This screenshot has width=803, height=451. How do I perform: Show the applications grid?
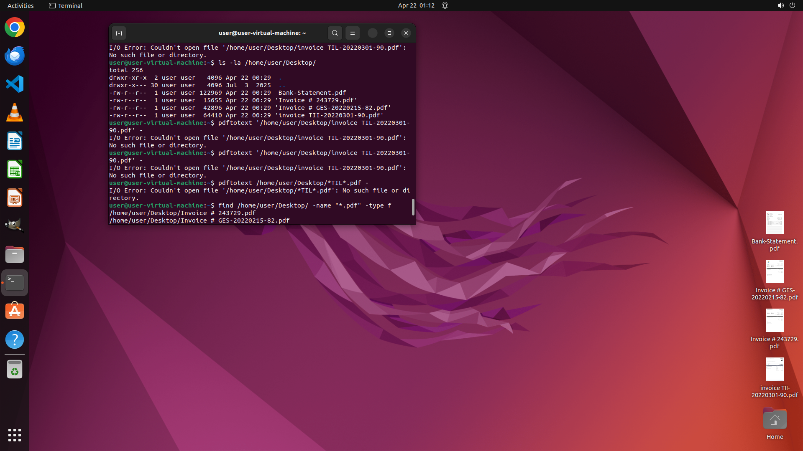tap(15, 435)
